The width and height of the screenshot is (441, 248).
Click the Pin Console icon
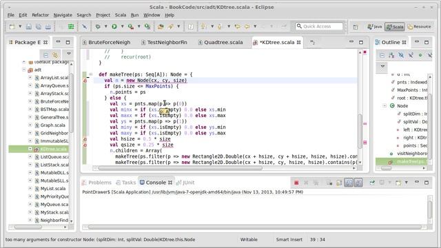coord(372,183)
